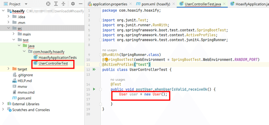Expand Scratches and Consoles node
The image size is (269, 125).
point(3,110)
